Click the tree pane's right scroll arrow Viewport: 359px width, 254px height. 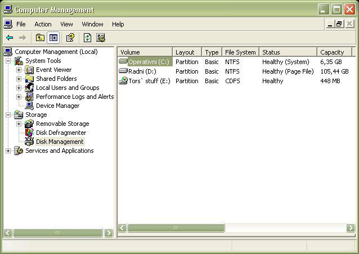click(x=108, y=233)
